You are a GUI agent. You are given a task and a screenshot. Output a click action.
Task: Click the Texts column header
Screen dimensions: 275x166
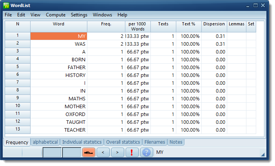point(163,27)
